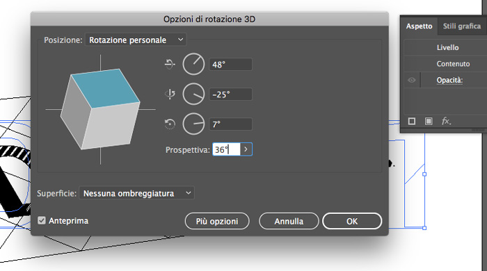Click the Annulla button
The height and width of the screenshot is (271, 487).
coord(289,221)
